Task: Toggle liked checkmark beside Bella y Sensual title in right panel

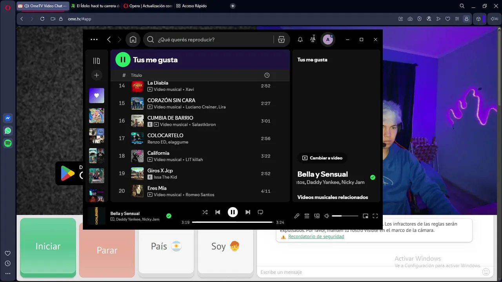Action: click(x=373, y=177)
